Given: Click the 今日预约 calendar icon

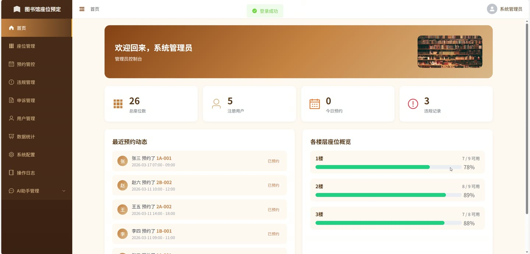Looking at the screenshot, I should tap(315, 104).
